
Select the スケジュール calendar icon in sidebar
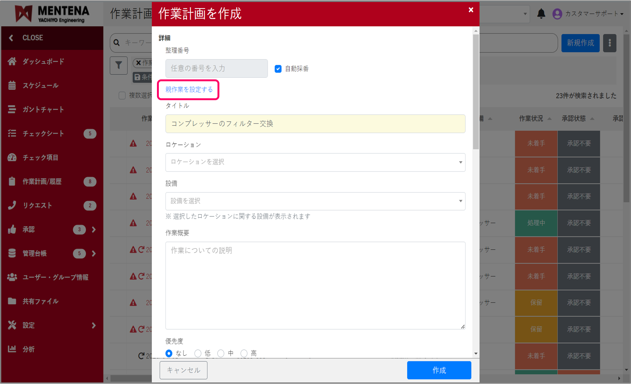[12, 85]
